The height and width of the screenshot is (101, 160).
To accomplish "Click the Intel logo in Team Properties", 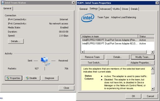I will (88, 18).
